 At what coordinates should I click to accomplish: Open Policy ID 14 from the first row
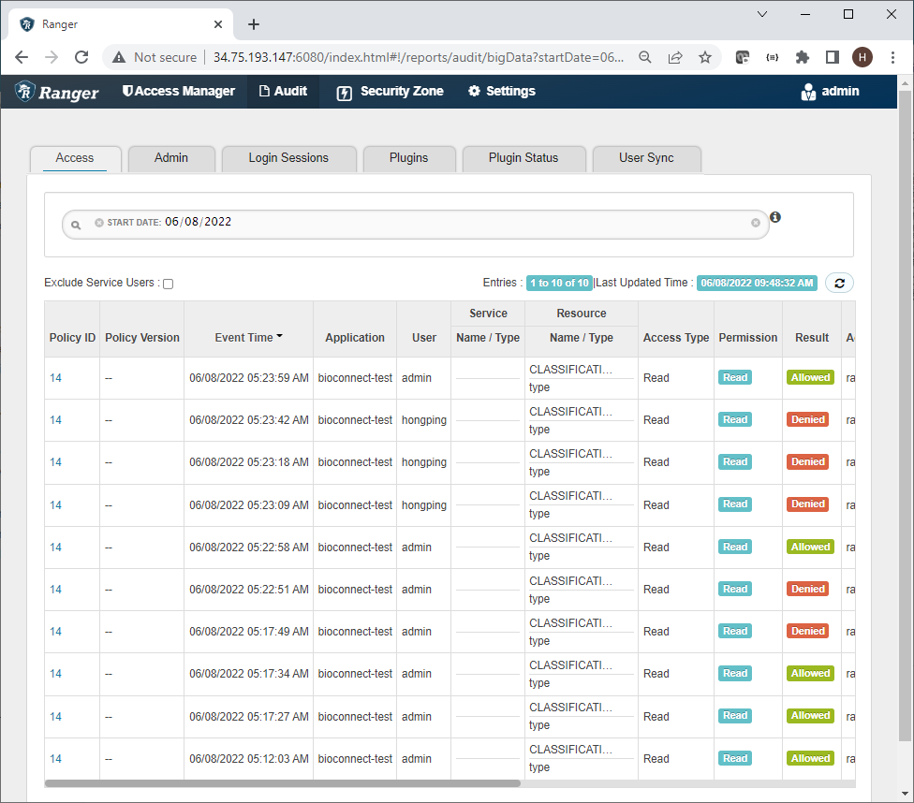point(55,377)
